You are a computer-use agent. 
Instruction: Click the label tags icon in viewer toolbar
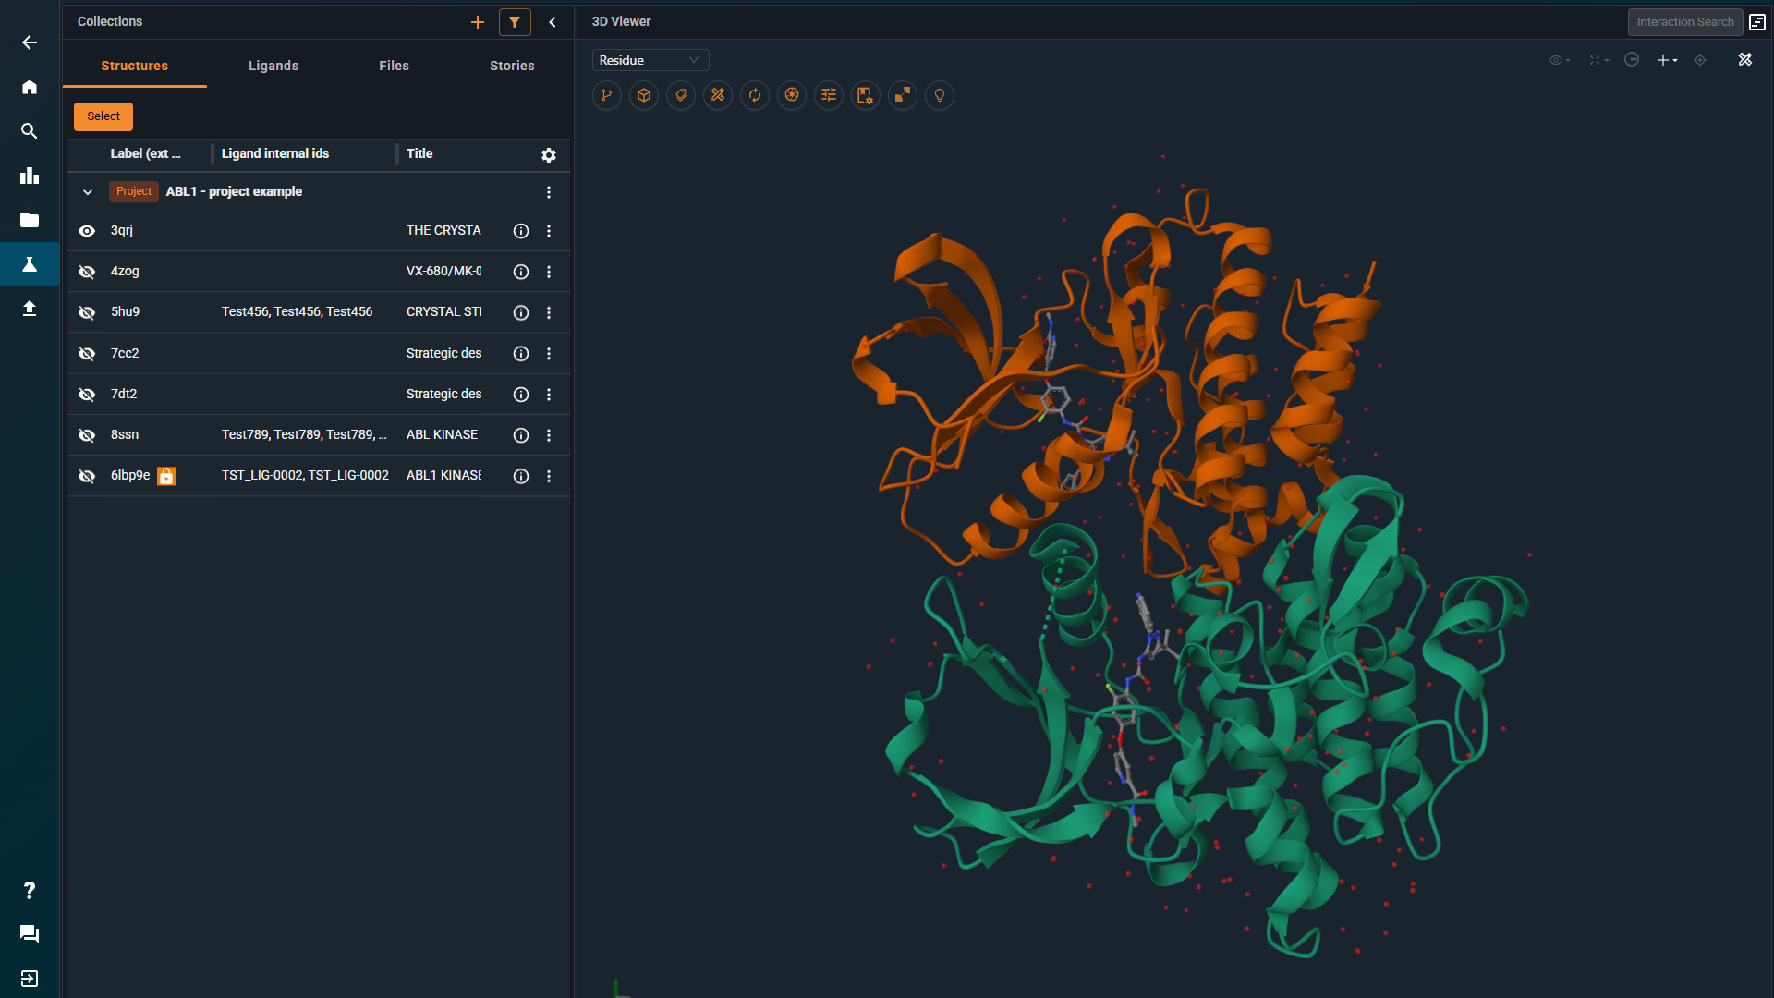(681, 95)
